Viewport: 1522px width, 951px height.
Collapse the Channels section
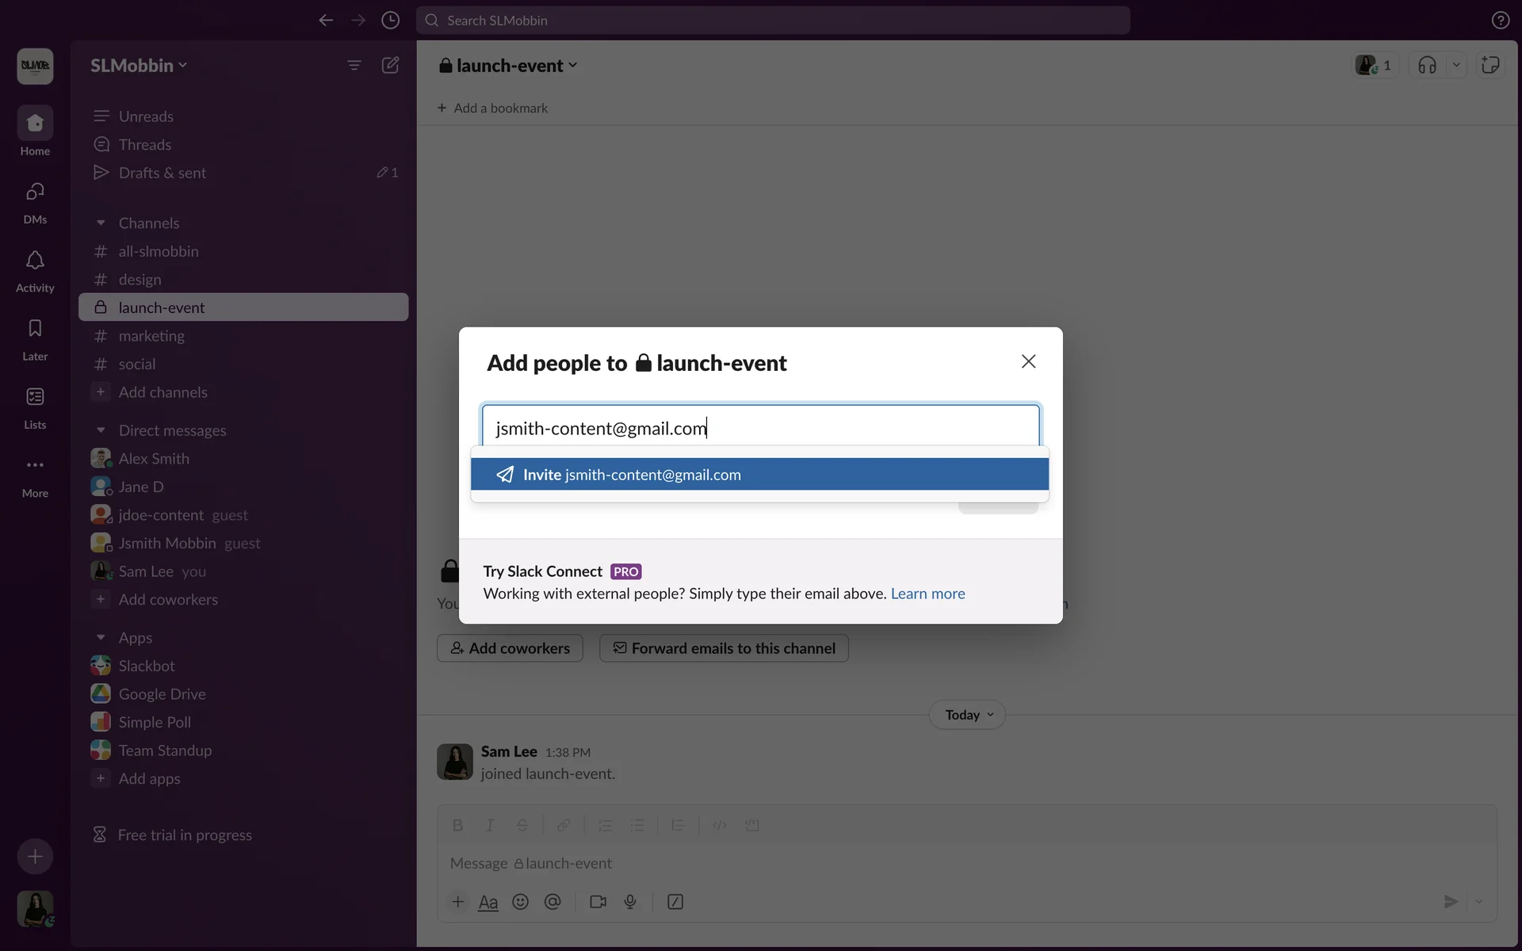click(101, 223)
